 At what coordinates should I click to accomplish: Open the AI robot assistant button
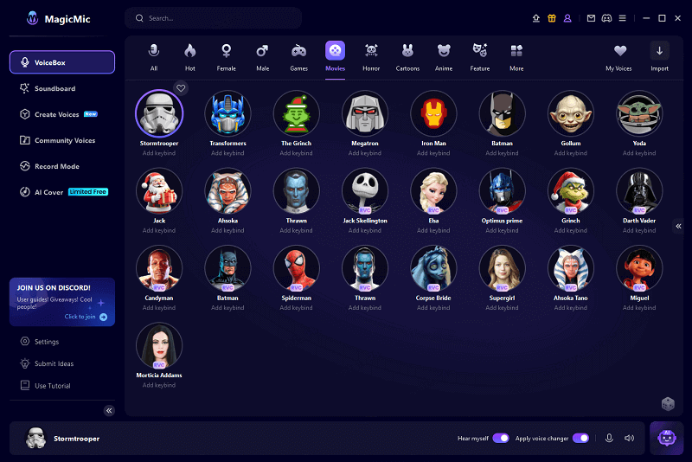(666, 439)
